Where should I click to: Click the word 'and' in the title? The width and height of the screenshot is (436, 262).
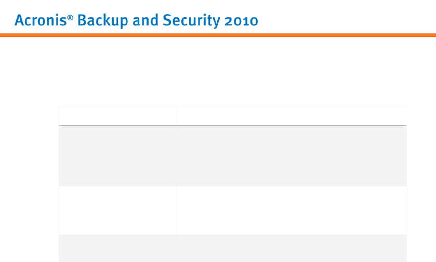141,21
